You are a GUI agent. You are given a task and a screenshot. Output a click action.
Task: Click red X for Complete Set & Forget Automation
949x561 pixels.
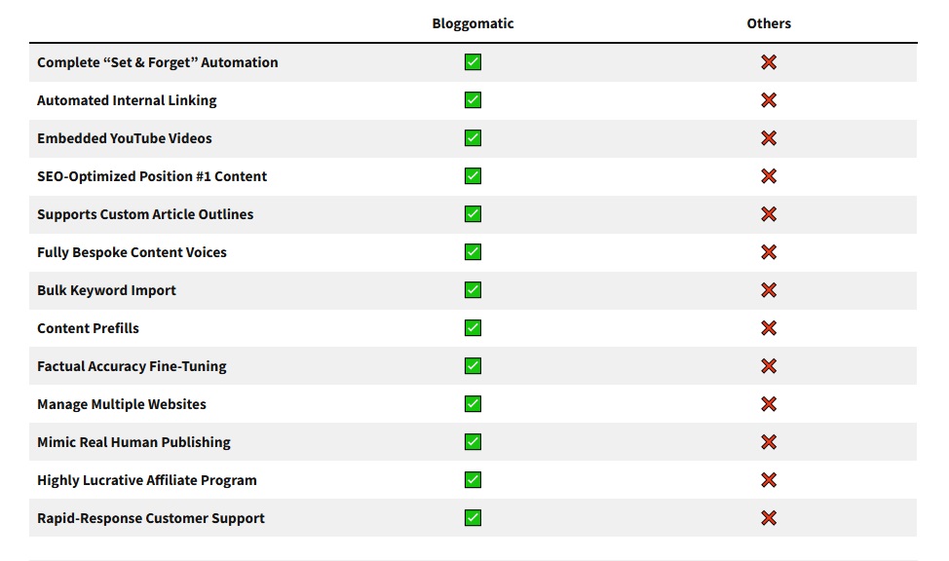pyautogui.click(x=769, y=61)
